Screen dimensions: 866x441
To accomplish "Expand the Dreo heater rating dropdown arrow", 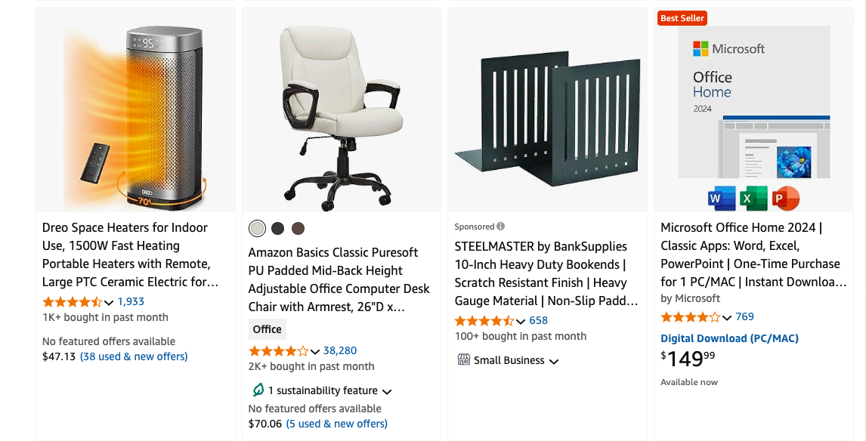I will point(109,303).
